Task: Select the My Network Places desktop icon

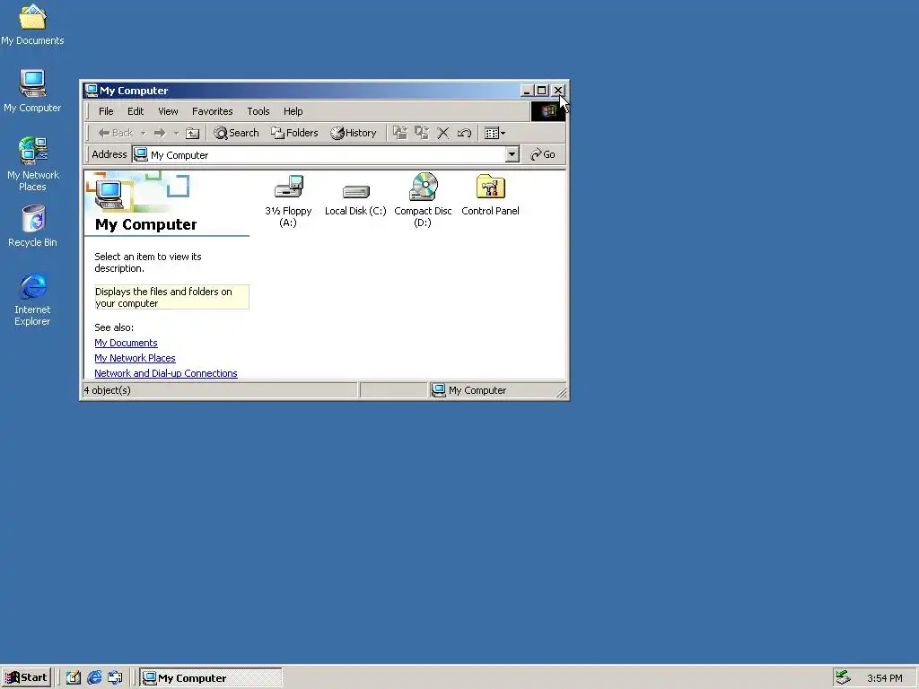Action: (x=33, y=165)
